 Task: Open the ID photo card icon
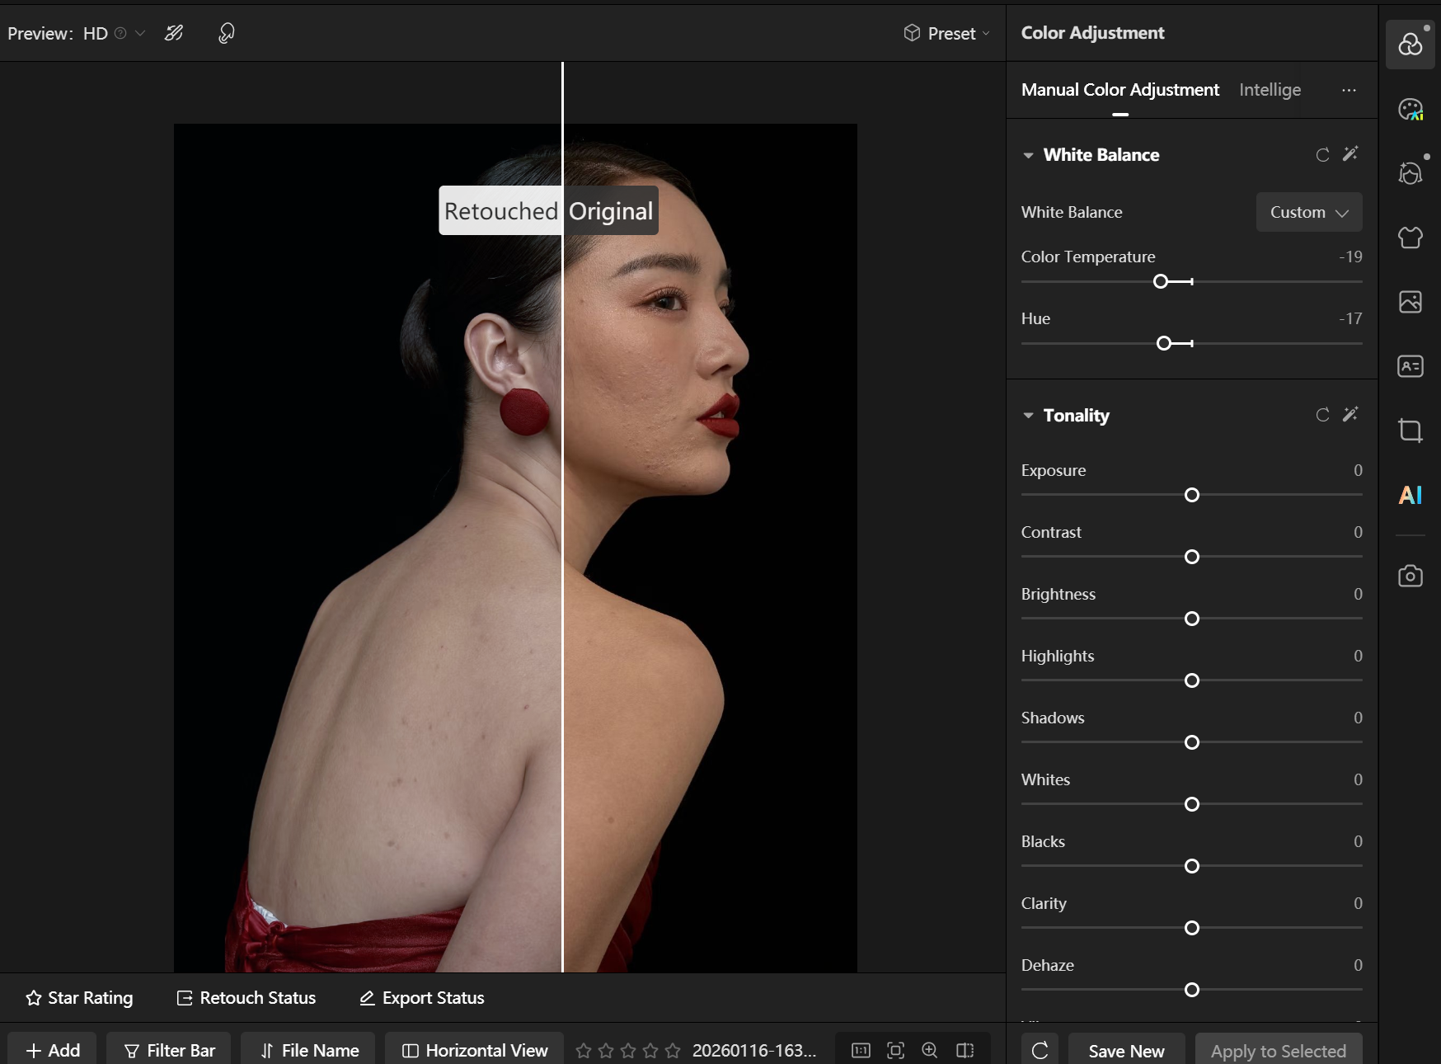pos(1410,366)
